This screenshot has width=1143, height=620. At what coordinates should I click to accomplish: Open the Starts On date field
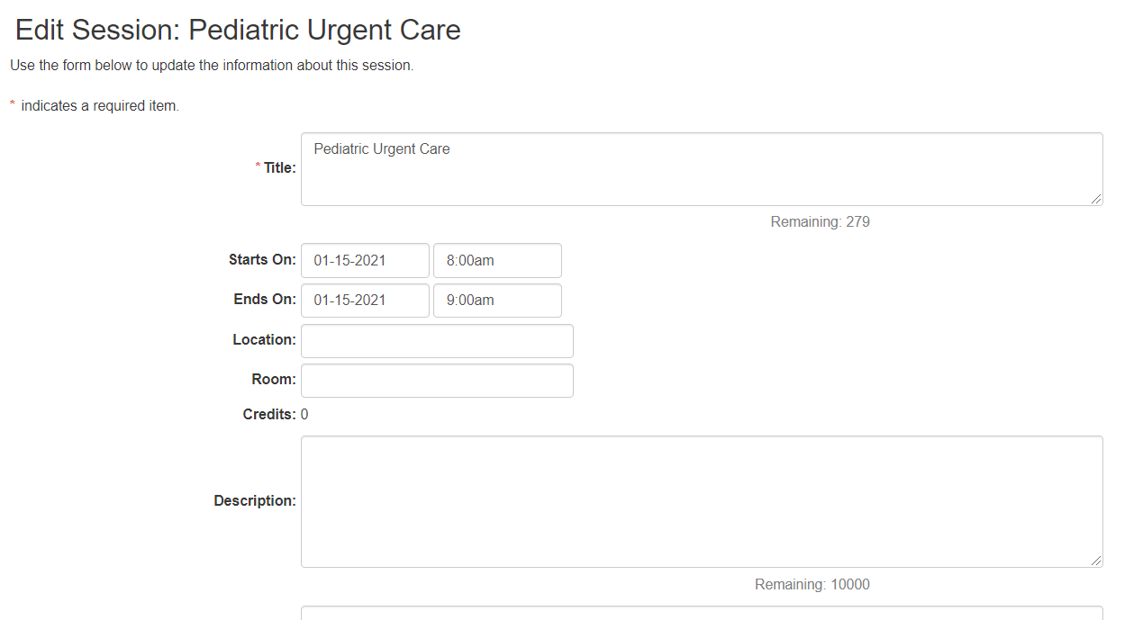tap(365, 261)
